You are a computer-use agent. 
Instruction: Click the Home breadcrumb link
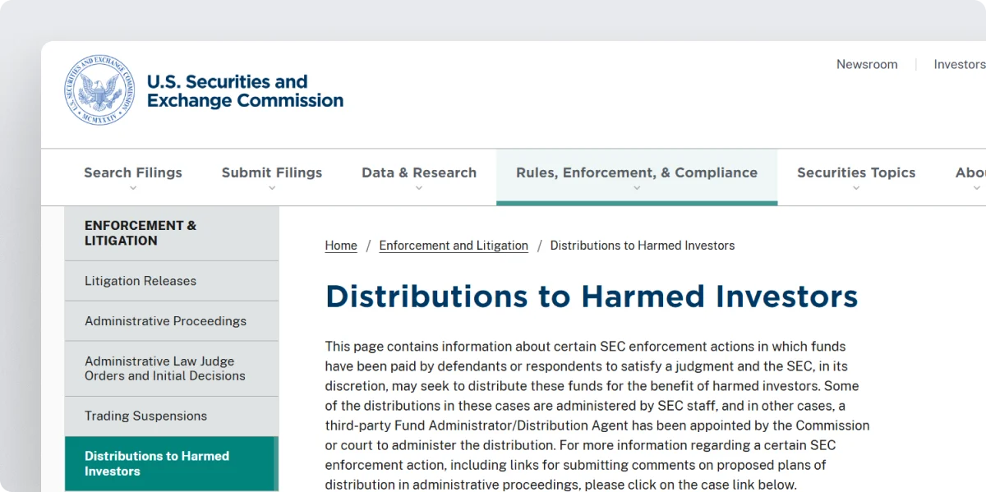tap(340, 245)
